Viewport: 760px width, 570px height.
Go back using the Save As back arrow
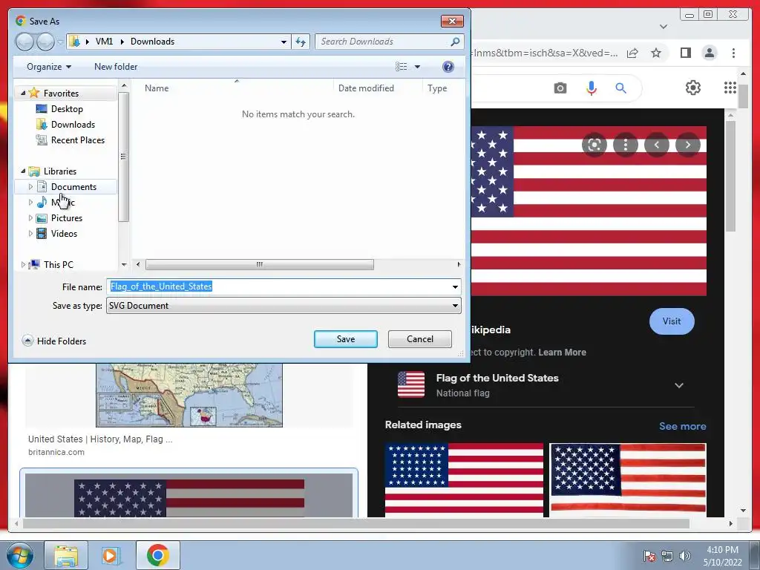(24, 42)
